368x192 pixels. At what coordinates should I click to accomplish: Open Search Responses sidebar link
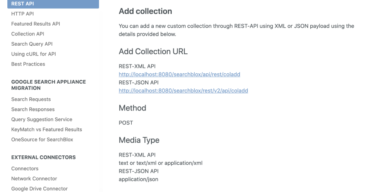point(33,109)
